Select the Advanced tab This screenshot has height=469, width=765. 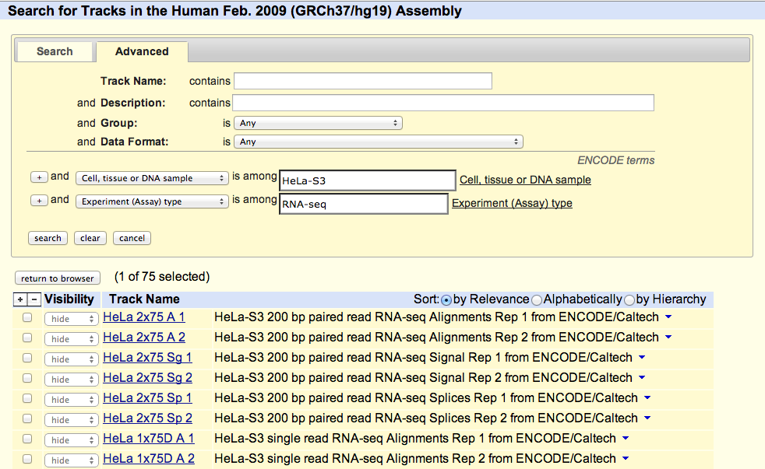(x=142, y=51)
